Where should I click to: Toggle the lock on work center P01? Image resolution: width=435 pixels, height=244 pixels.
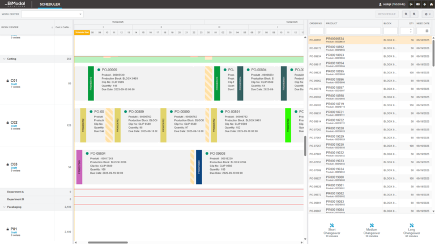(7, 229)
